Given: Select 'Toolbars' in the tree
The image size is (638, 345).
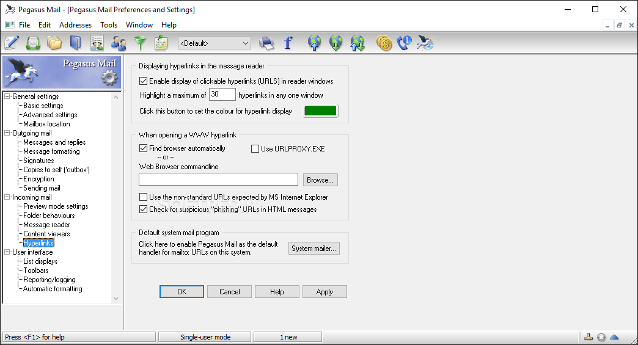Looking at the screenshot, I should 36,271.
